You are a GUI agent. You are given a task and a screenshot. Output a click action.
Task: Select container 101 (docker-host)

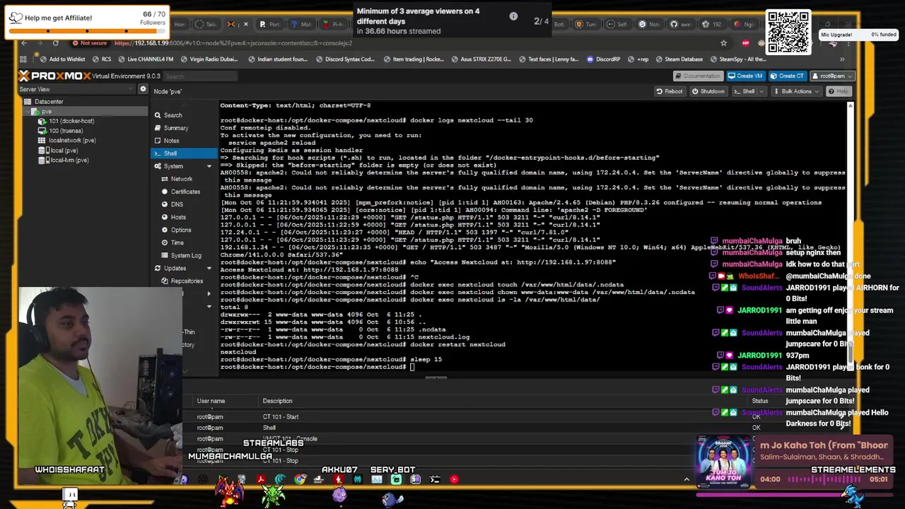(x=71, y=121)
